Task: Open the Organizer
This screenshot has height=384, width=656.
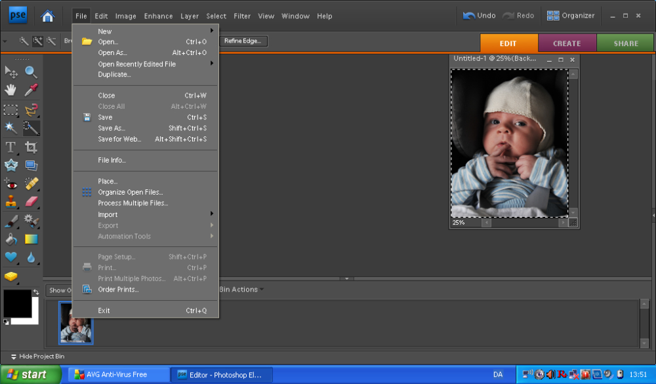Action: 571,16
